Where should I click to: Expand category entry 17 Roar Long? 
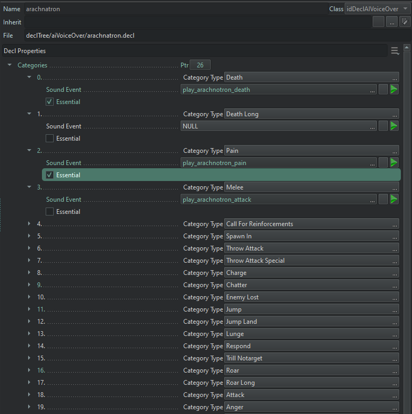(29, 382)
